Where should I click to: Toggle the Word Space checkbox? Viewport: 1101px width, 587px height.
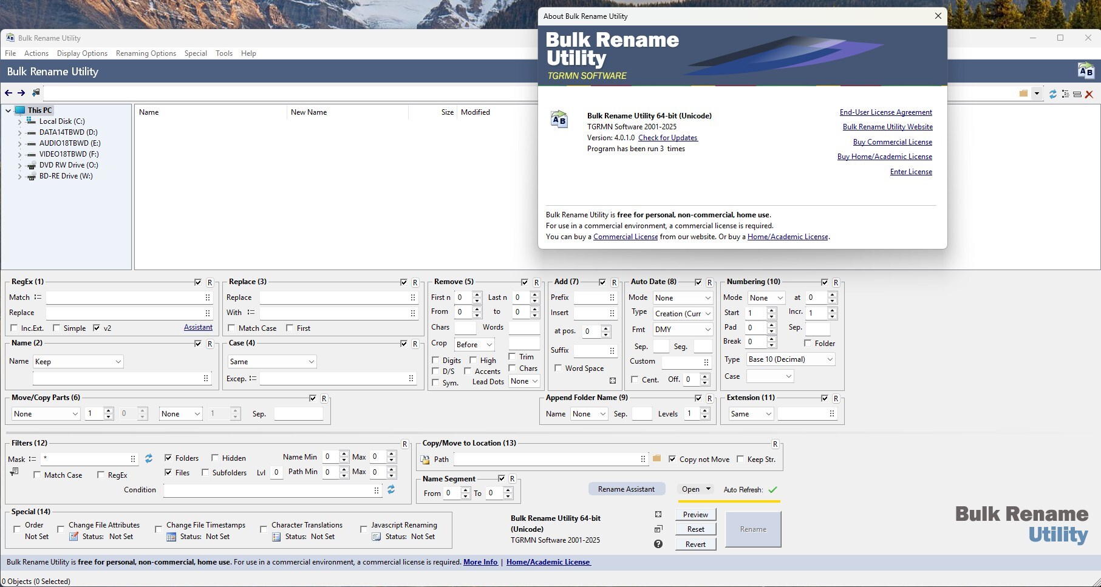558,368
